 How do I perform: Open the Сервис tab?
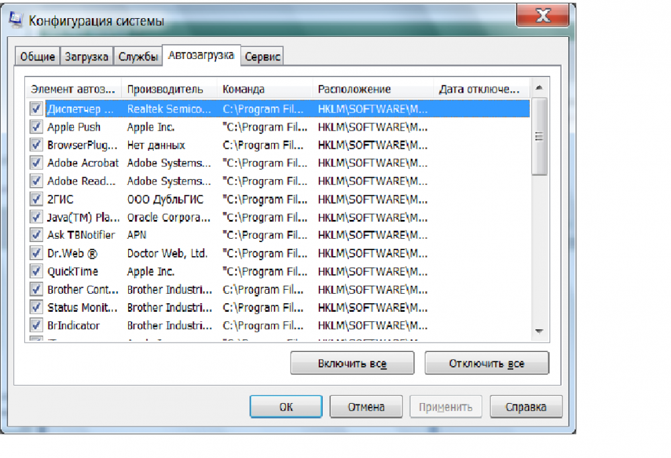click(262, 56)
